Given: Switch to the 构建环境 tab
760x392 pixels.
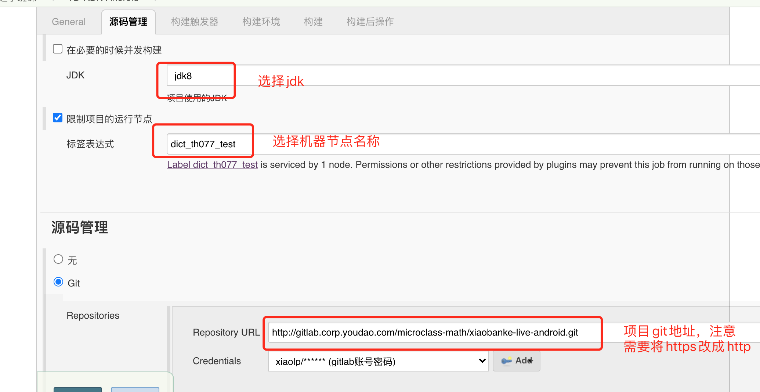Looking at the screenshot, I should (x=261, y=21).
